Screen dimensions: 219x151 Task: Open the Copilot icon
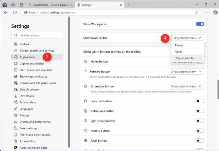coord(215,12)
